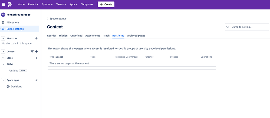Select the Restricted tab

(118, 36)
